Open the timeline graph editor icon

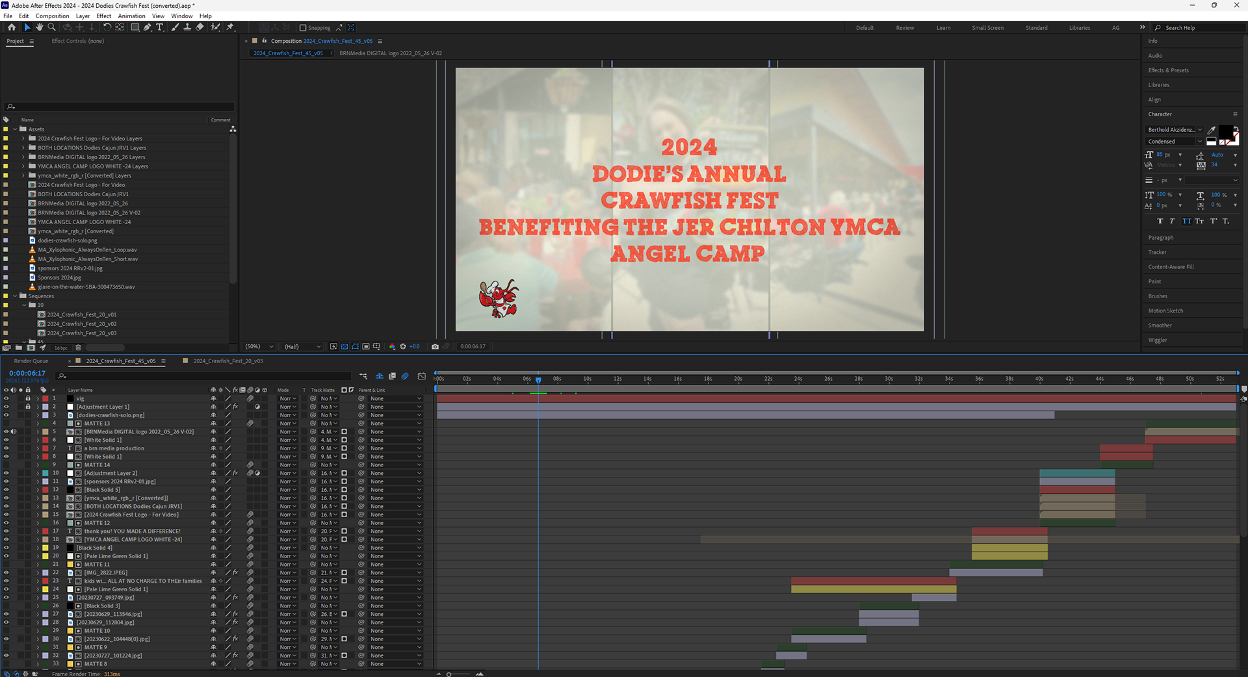(x=422, y=376)
